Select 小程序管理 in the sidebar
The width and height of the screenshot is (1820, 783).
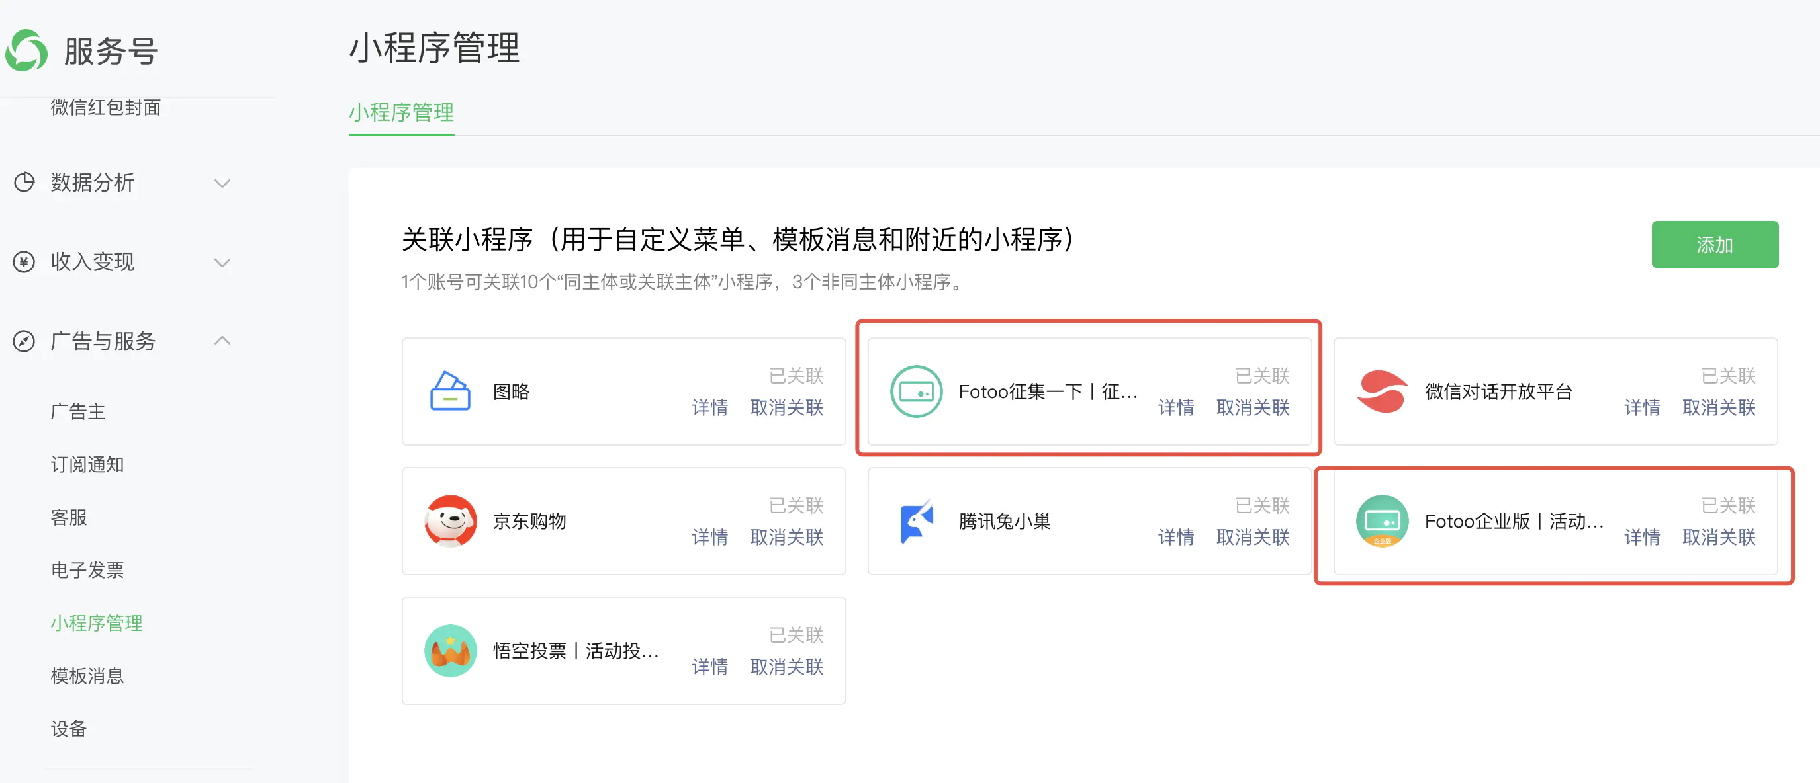point(97,624)
